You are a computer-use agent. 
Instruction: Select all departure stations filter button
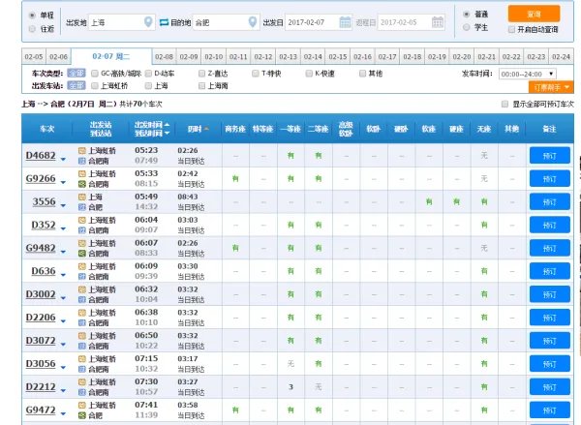click(x=76, y=85)
